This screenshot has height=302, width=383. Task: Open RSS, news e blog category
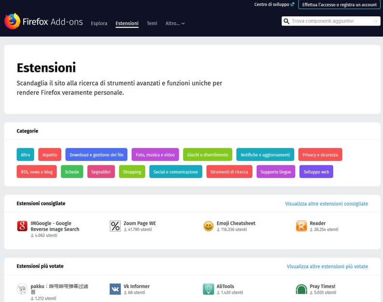tap(37, 172)
